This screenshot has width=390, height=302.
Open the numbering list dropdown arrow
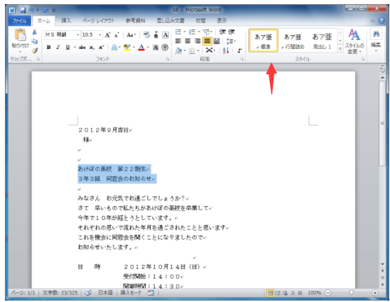199,32
